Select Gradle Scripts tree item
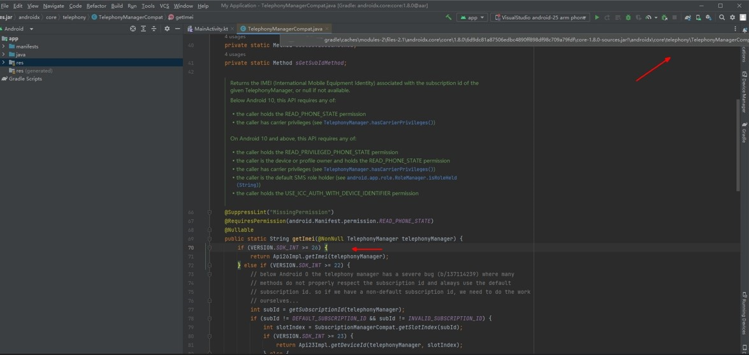749x355 pixels. pos(22,79)
